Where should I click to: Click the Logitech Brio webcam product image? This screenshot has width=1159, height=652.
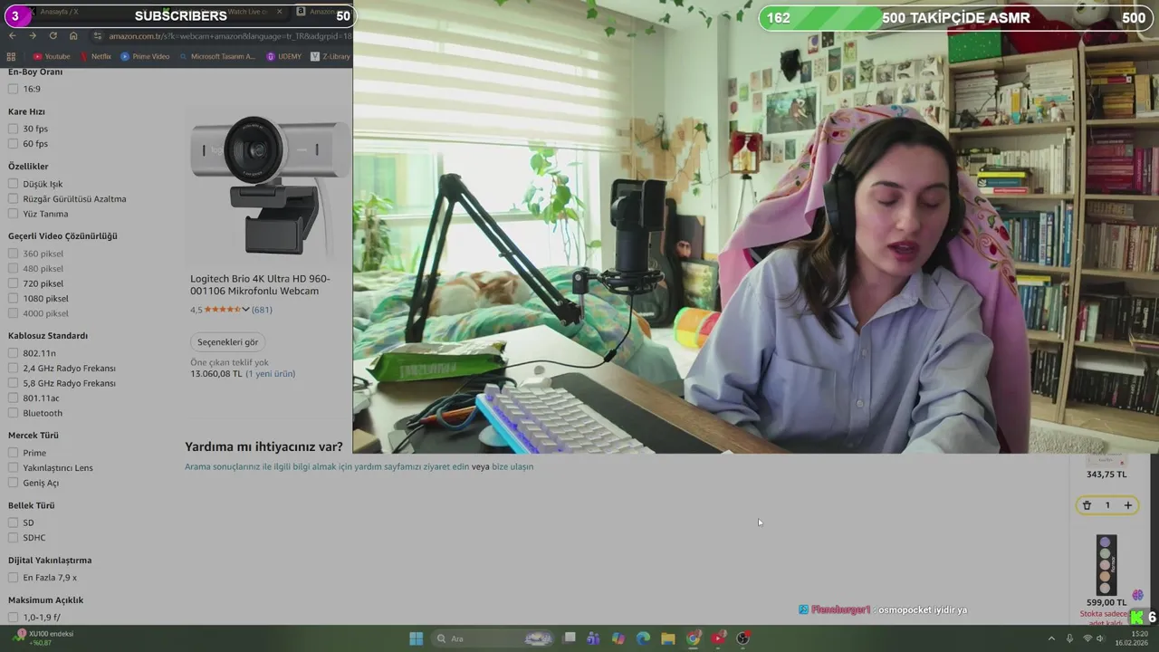tap(270, 185)
